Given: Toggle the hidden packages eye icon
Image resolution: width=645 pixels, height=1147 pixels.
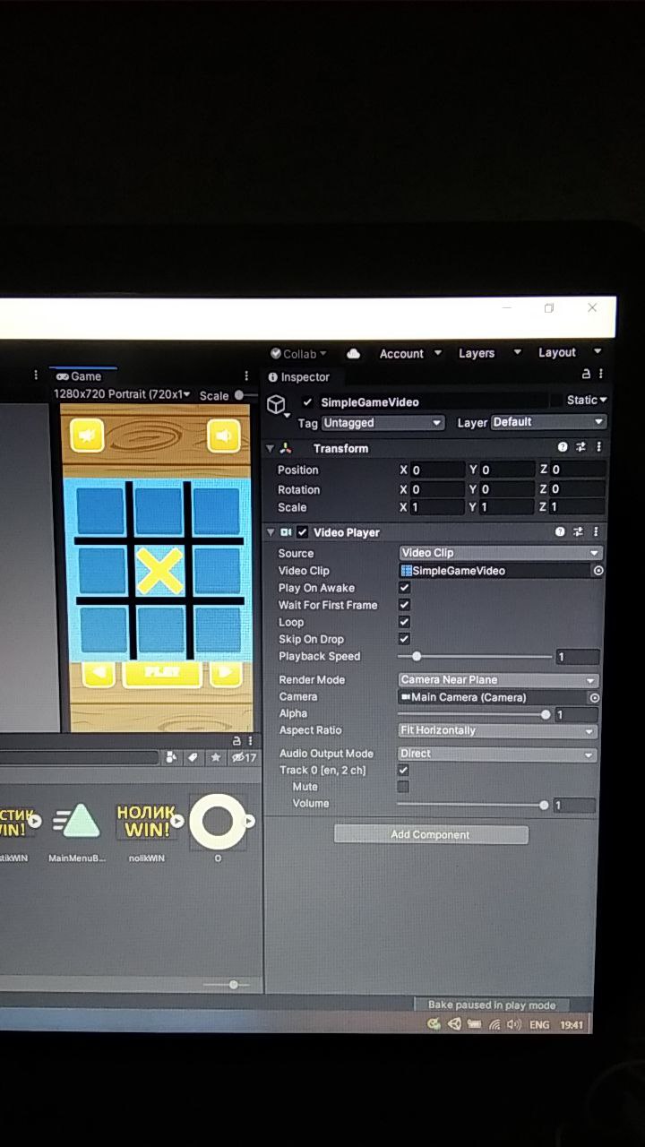Looking at the screenshot, I should (x=244, y=757).
